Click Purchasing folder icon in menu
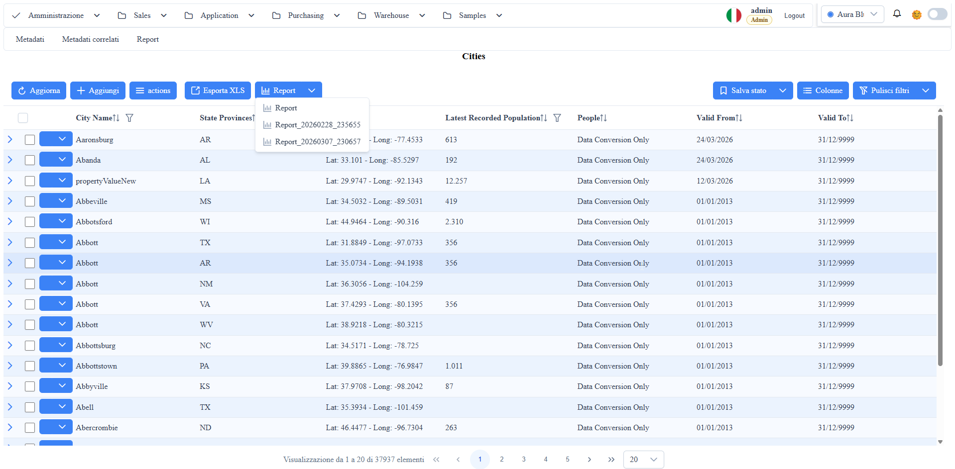Image resolution: width=955 pixels, height=469 pixels. (276, 15)
